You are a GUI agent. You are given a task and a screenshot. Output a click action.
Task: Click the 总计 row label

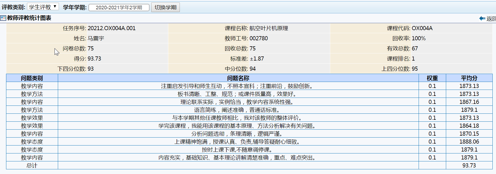[x=32, y=166]
